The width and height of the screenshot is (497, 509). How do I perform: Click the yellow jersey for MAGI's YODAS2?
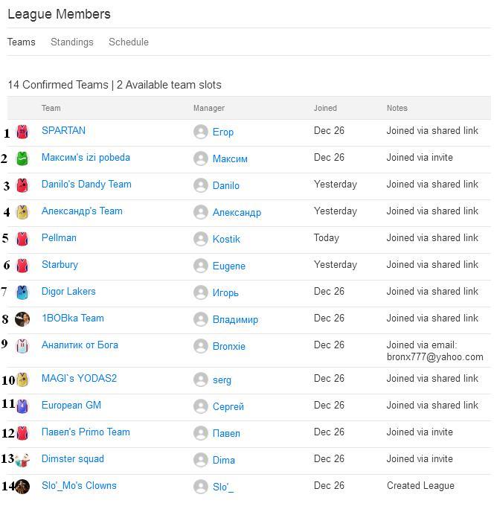tap(22, 380)
